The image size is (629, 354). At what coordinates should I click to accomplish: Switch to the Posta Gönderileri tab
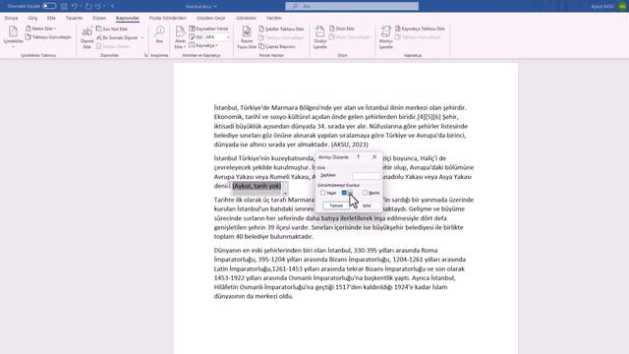168,18
